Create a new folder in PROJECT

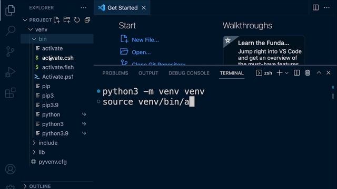point(67,20)
